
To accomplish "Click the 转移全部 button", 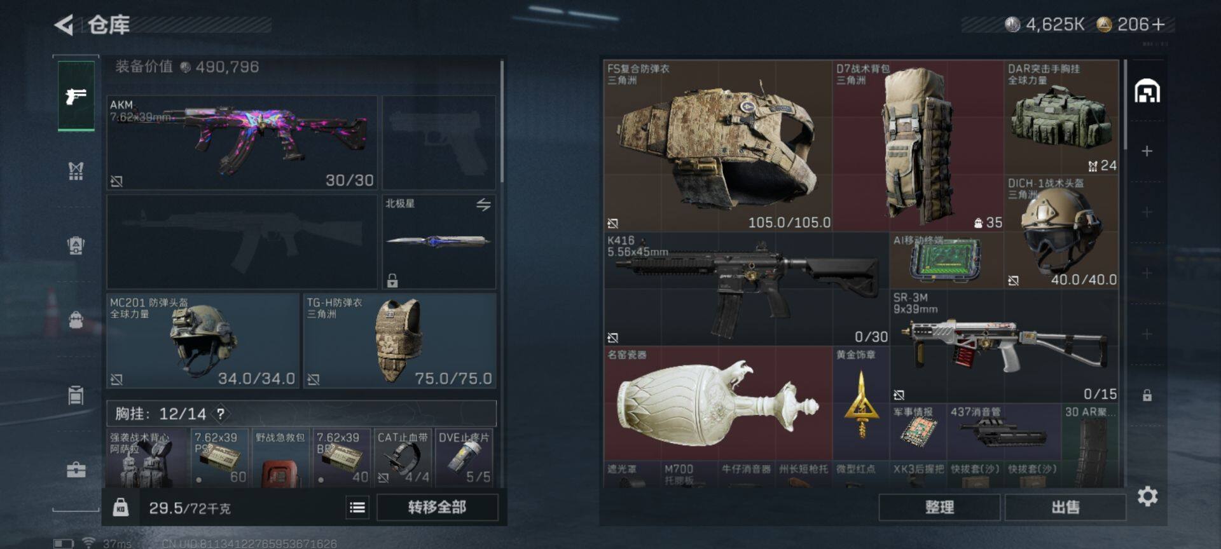I will [437, 507].
